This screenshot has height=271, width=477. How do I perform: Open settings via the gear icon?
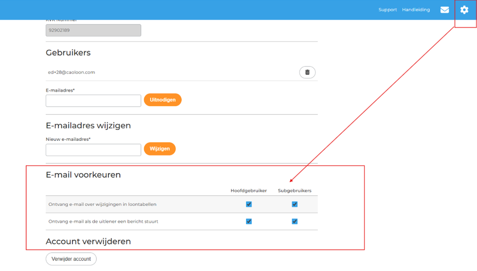click(464, 10)
